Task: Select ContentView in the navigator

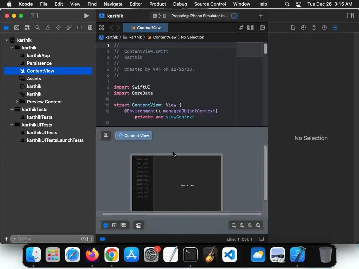Action: (x=48, y=71)
